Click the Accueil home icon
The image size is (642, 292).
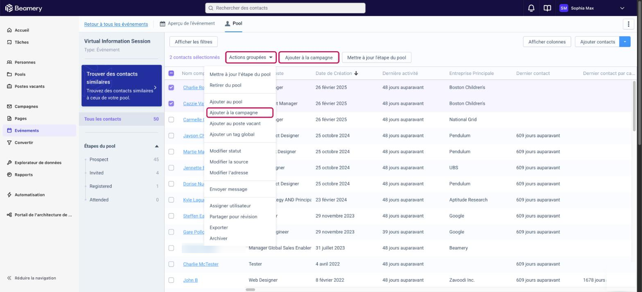[x=9, y=30]
